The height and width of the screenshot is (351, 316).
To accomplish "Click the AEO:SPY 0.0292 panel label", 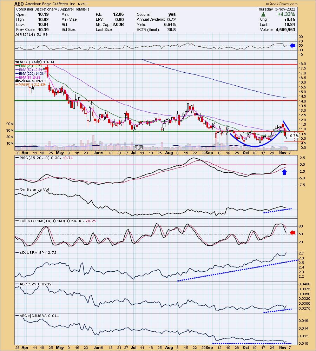I will pyautogui.click(x=35, y=284).
